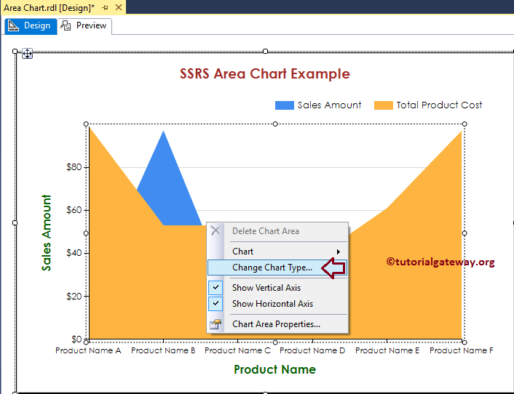Image resolution: width=514 pixels, height=394 pixels.
Task: Click the Product Name C axis label
Action: [237, 350]
